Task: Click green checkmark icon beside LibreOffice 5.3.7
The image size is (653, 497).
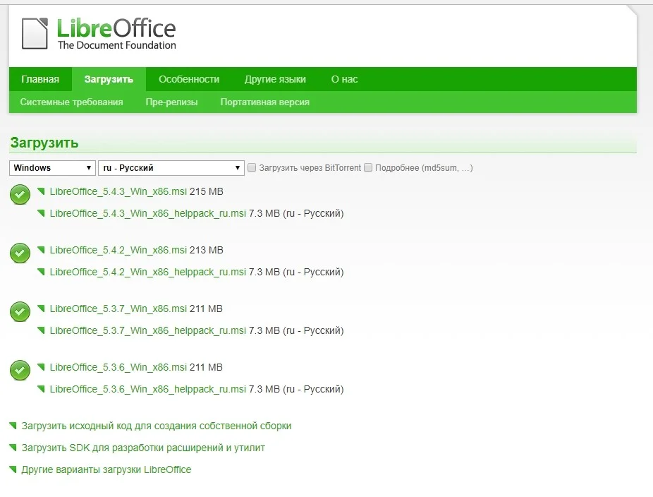Action: (20, 311)
